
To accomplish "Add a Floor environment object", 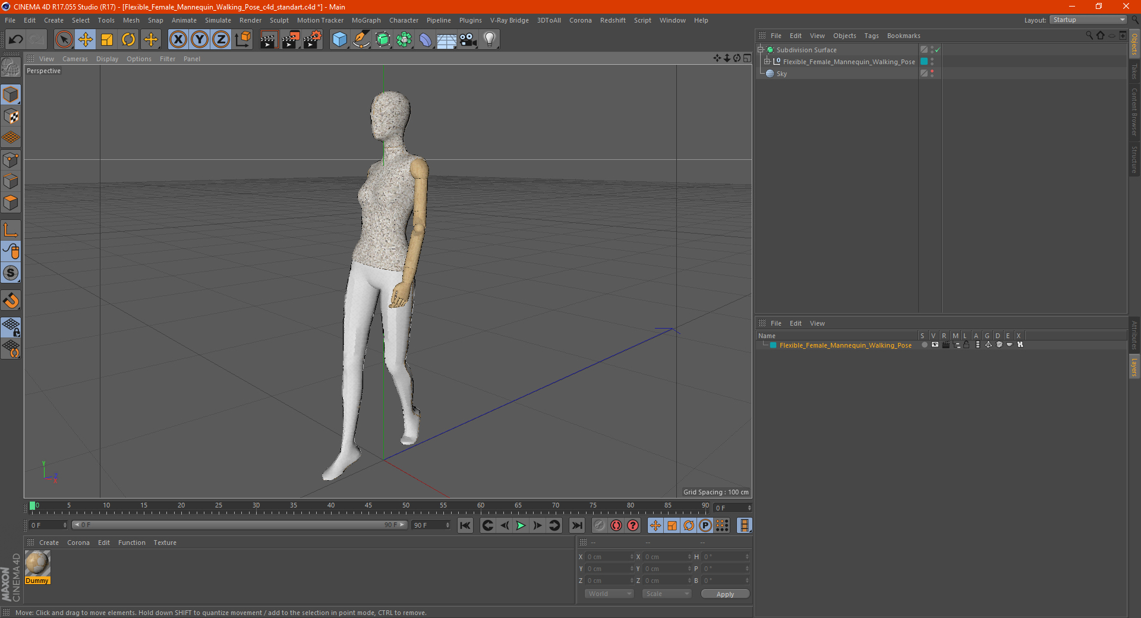I will pos(447,40).
